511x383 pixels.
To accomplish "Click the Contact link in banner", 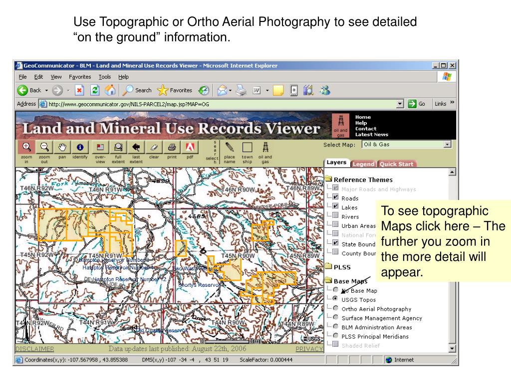I will pyautogui.click(x=366, y=129).
